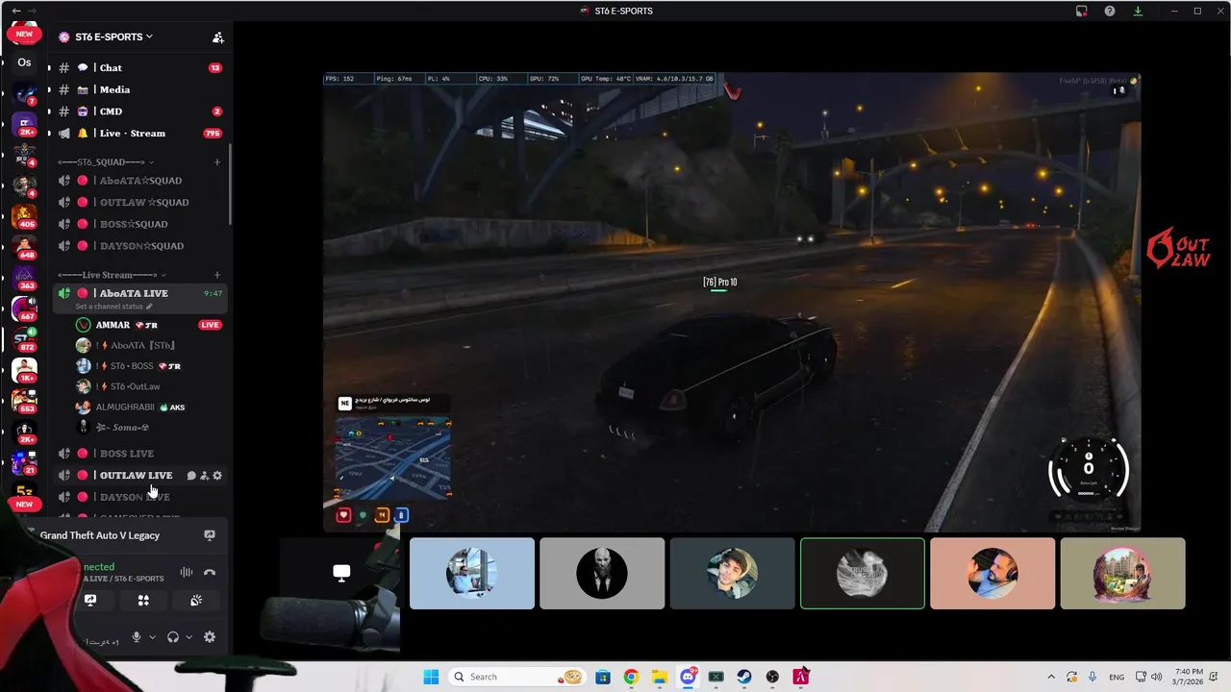Click the green download update icon

pos(1139,11)
